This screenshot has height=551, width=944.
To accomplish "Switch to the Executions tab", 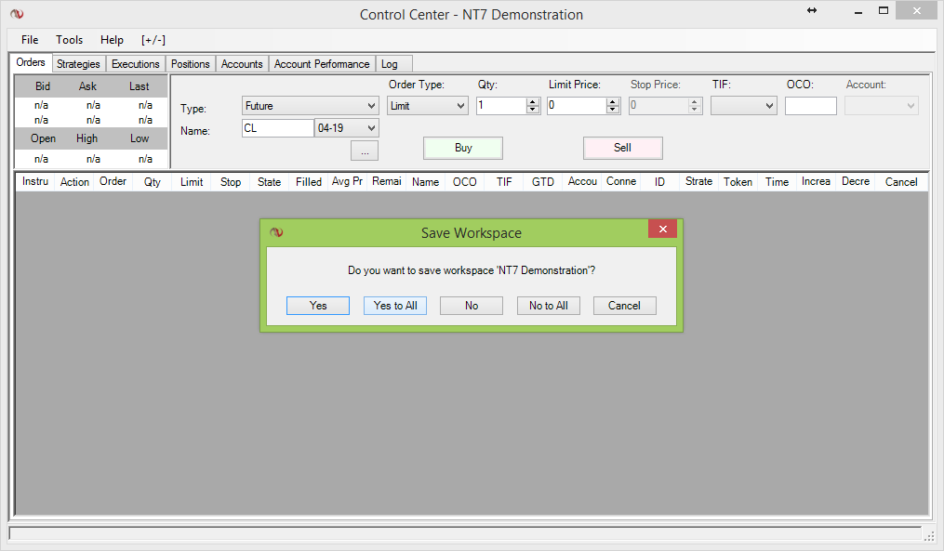I will [136, 64].
